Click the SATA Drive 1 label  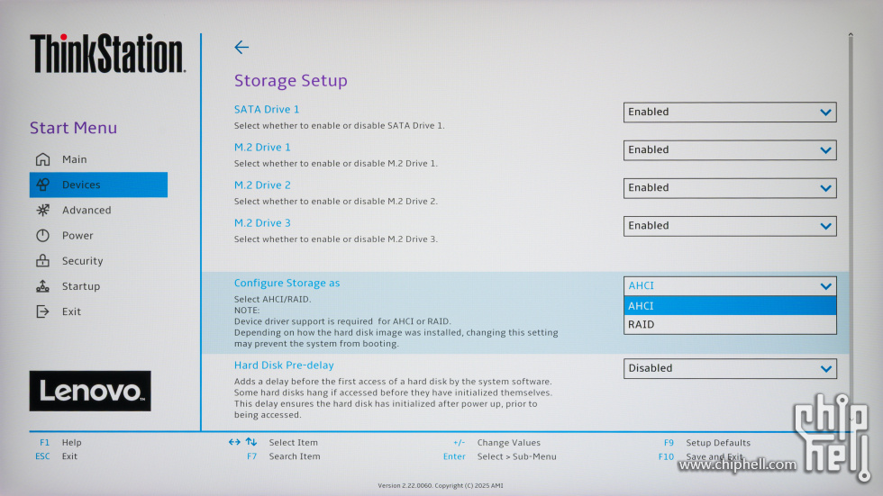click(267, 109)
